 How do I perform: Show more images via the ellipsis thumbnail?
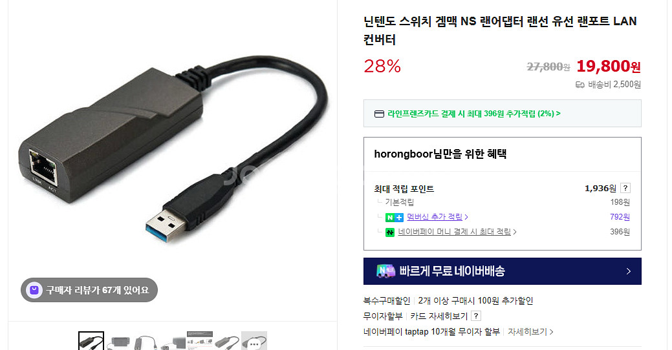(254, 340)
